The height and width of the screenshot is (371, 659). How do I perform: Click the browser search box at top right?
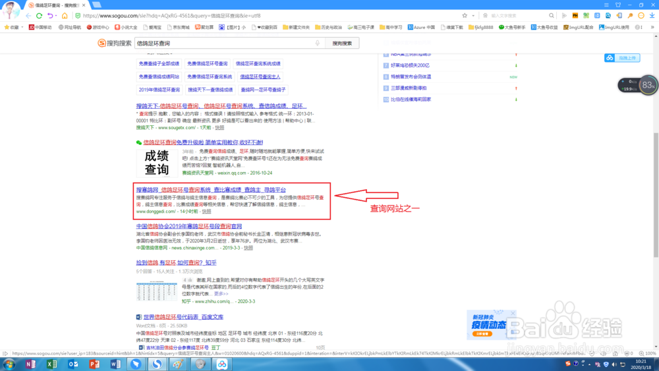519,16
